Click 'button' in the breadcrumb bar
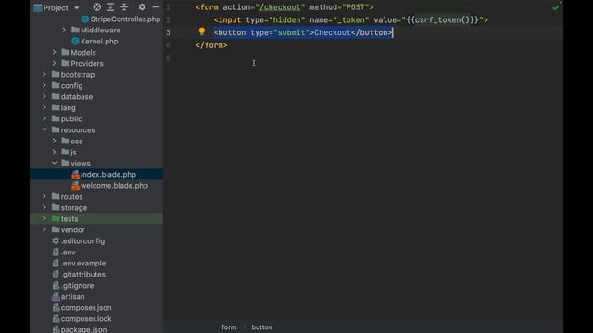Image resolution: width=593 pixels, height=333 pixels. pos(261,327)
